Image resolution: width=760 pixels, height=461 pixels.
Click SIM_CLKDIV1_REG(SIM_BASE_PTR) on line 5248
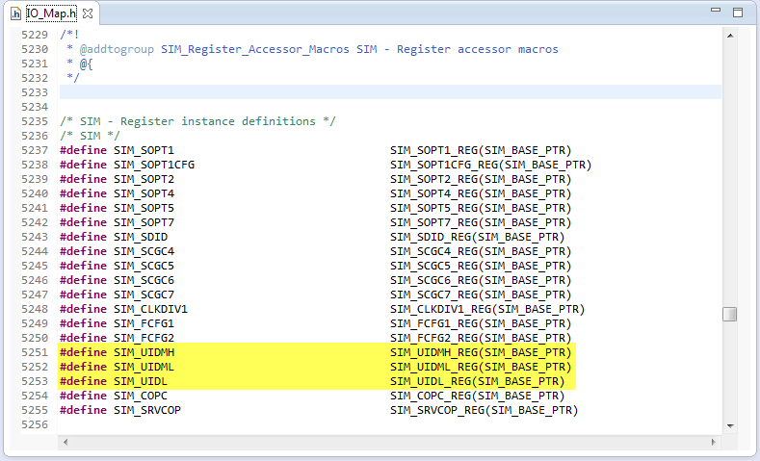tap(486, 309)
